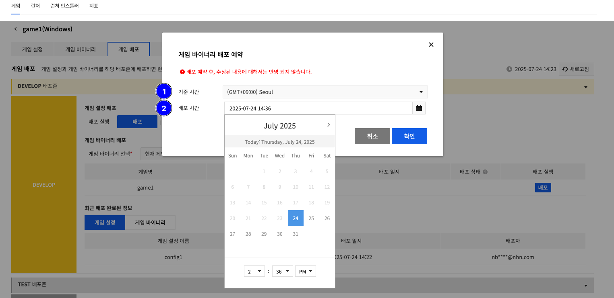Open the 게임 바이너리 tab
Image resolution: width=614 pixels, height=298 pixels.
81,49
